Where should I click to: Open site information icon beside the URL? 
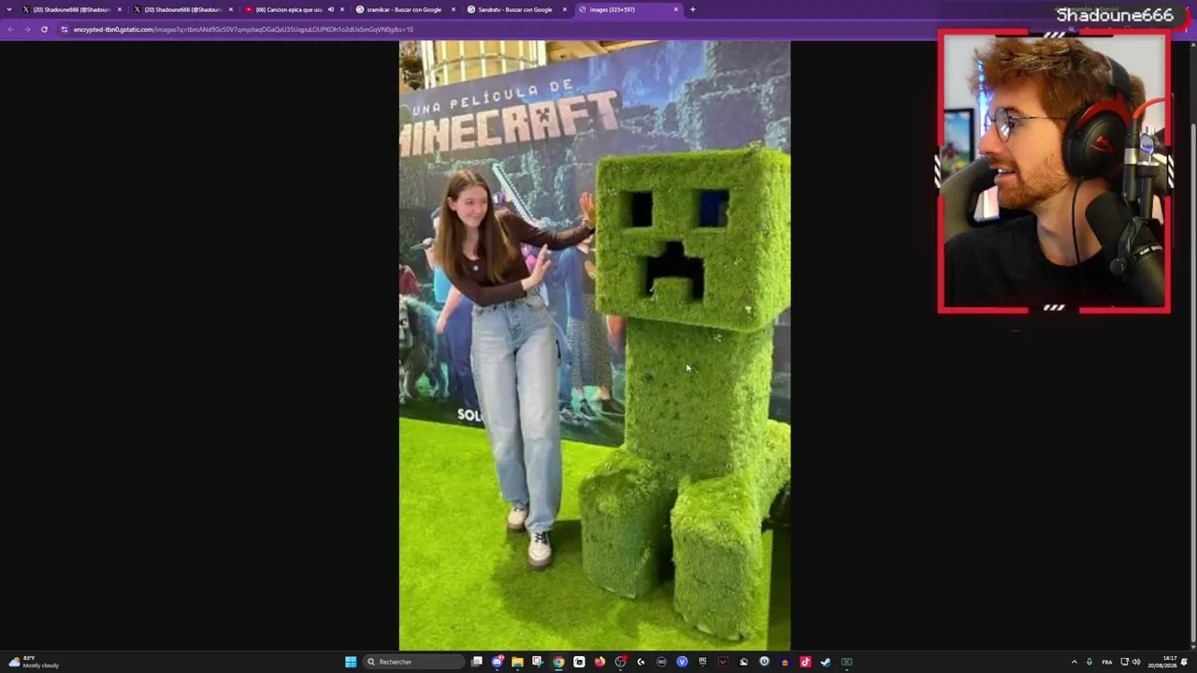[64, 29]
